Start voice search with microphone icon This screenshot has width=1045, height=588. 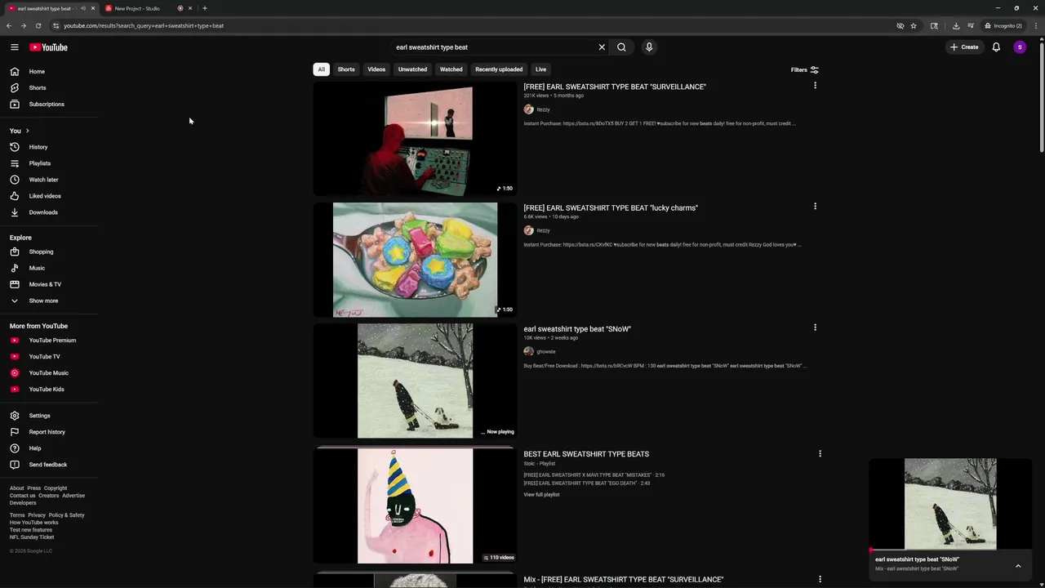pyautogui.click(x=649, y=47)
